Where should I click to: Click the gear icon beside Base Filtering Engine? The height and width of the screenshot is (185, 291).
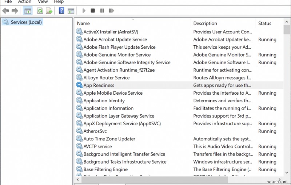coord(79,169)
